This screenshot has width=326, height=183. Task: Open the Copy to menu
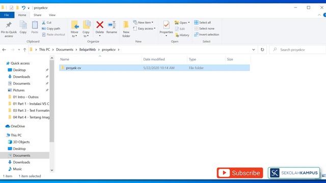(86, 29)
